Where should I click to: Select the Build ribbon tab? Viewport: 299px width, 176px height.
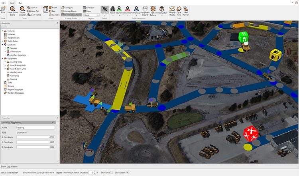tap(12, 3)
